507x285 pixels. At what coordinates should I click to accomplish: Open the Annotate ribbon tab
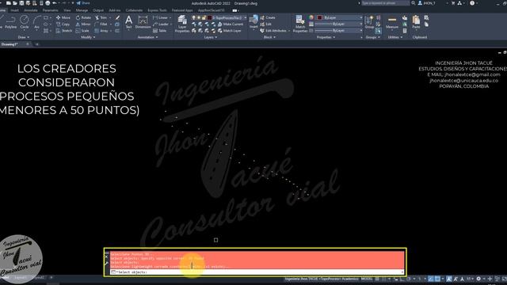(x=31, y=10)
